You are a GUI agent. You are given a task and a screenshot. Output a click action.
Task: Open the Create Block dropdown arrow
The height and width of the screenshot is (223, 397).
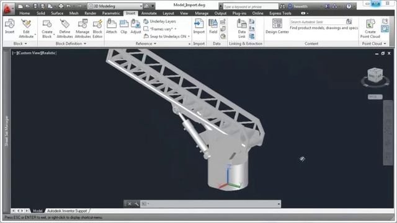[x=54, y=34]
